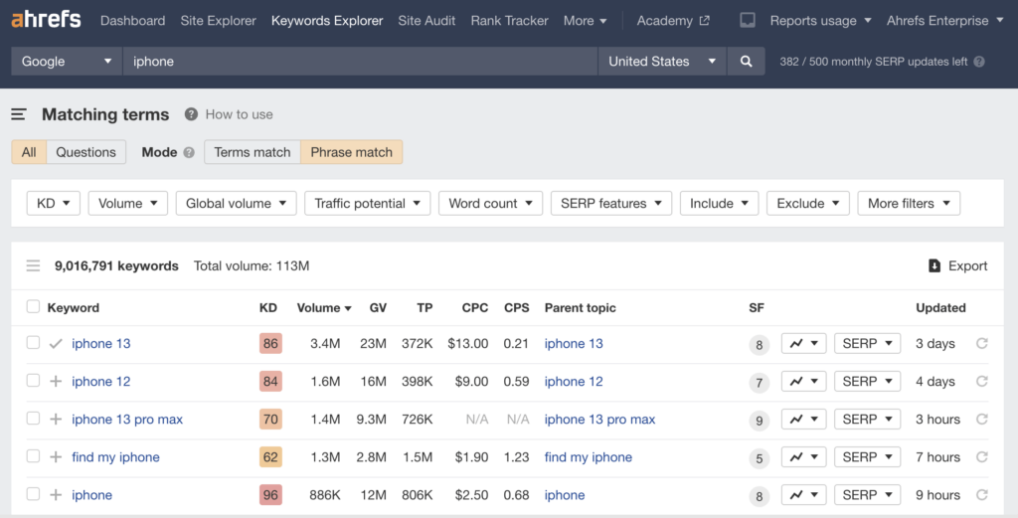
Task: Refresh the iphone 13 row data
Action: (981, 343)
